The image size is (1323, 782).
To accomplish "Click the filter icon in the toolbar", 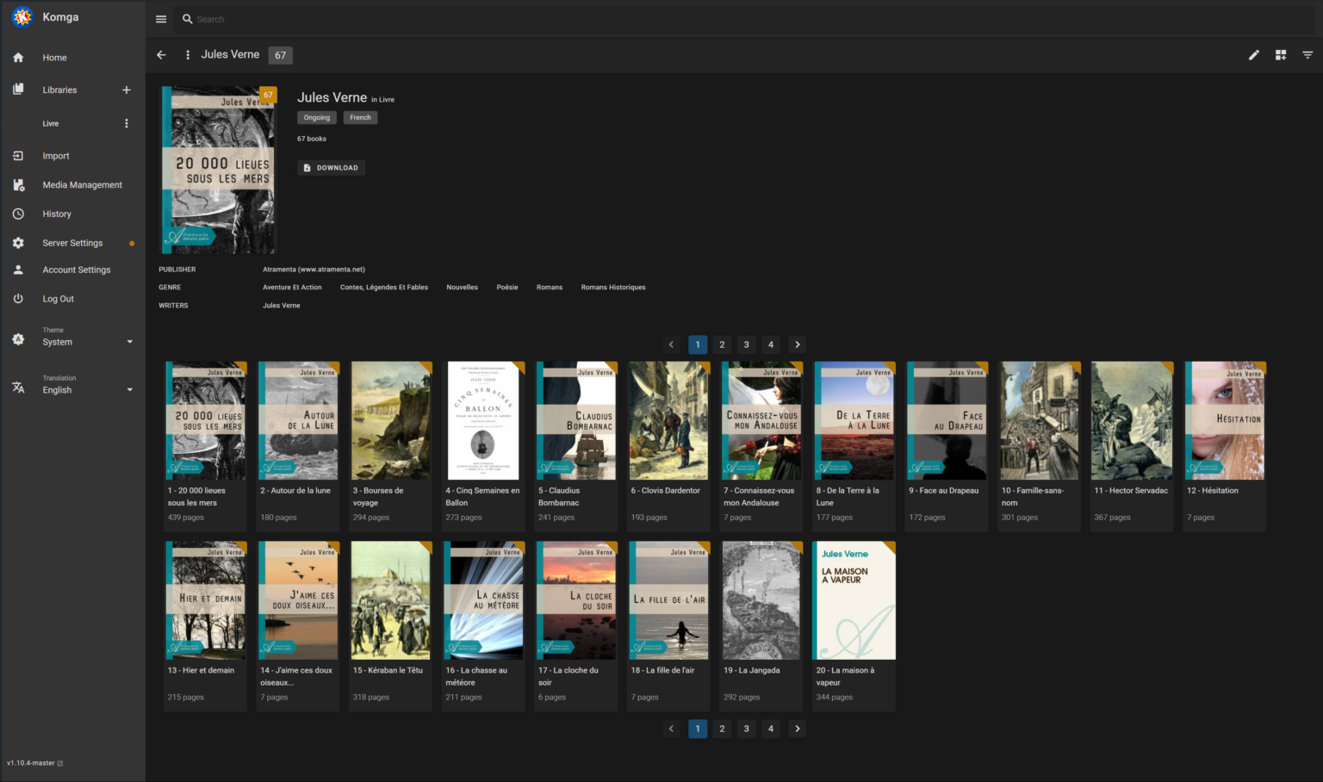I will (x=1307, y=55).
